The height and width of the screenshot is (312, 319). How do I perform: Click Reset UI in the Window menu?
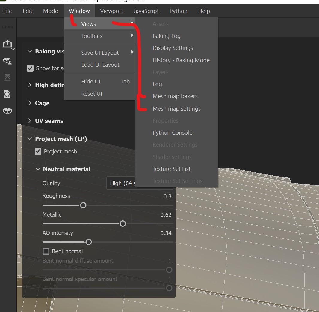point(92,94)
